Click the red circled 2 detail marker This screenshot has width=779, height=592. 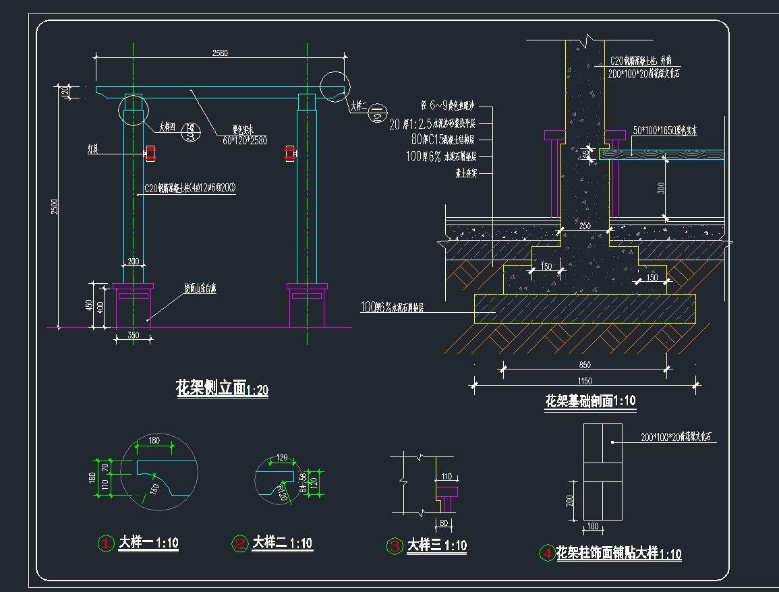pos(239,543)
